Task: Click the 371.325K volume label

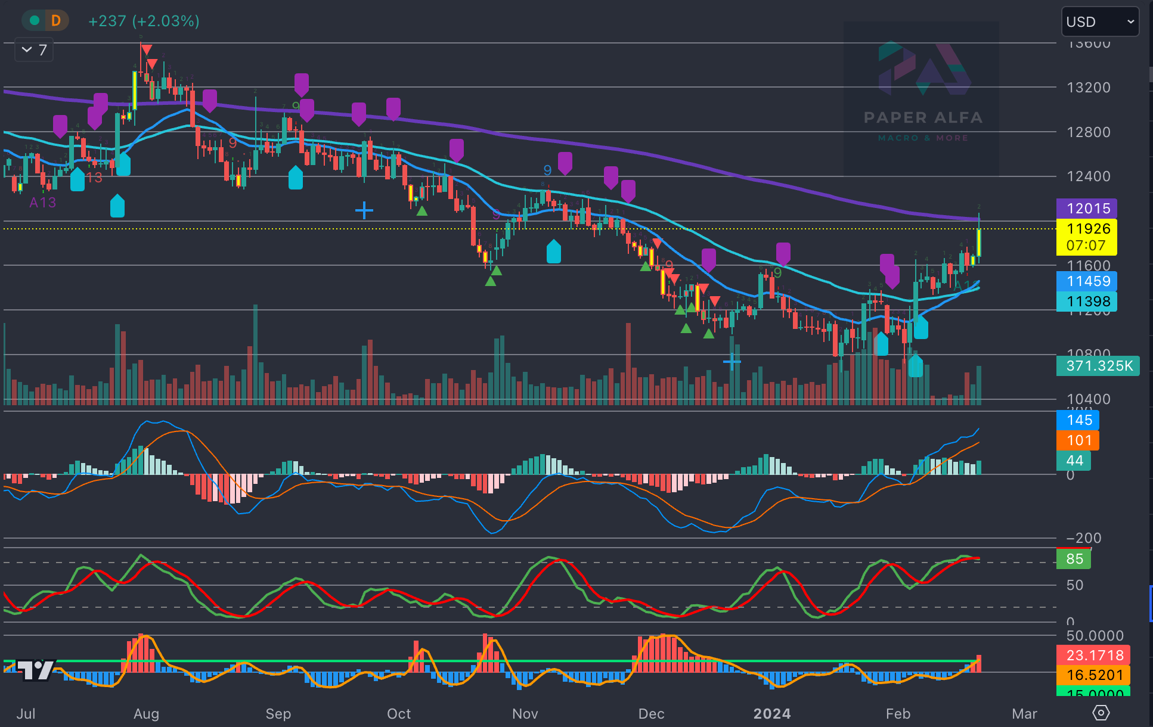Action: 1098,366
